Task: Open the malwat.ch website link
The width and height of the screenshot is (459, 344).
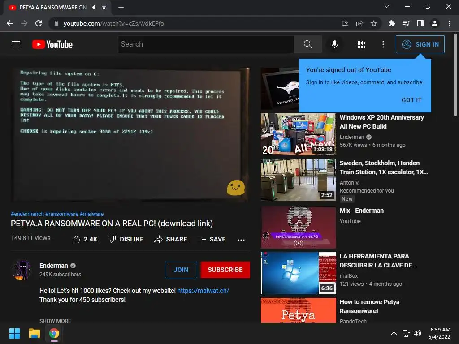Action: 203,291
